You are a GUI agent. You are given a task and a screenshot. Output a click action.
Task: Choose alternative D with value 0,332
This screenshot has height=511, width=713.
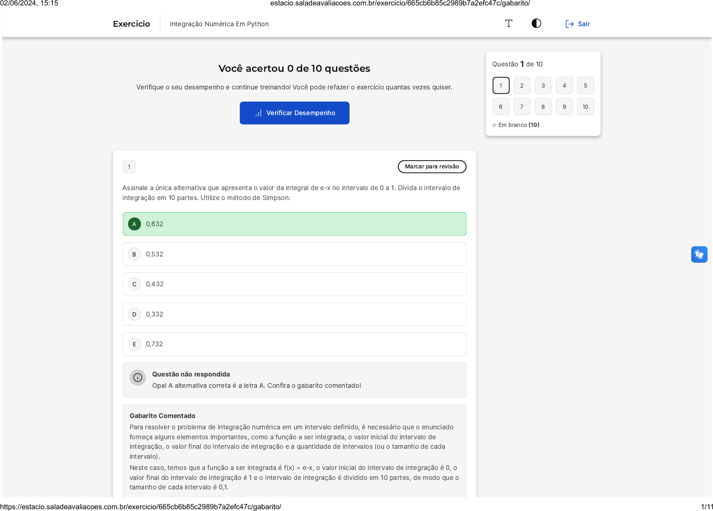294,314
